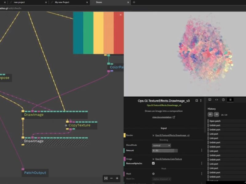Open the three-dot menu beside op title
Image resolution: width=246 pixels, height=184 pixels.
coord(201,101)
